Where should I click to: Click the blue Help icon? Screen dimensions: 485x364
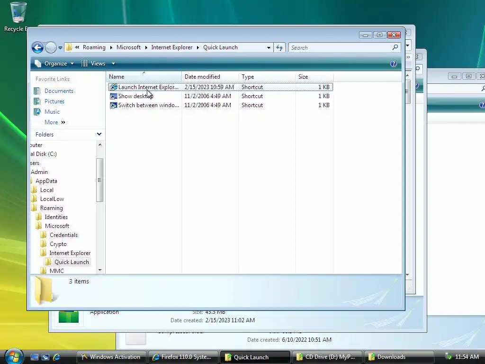[393, 64]
